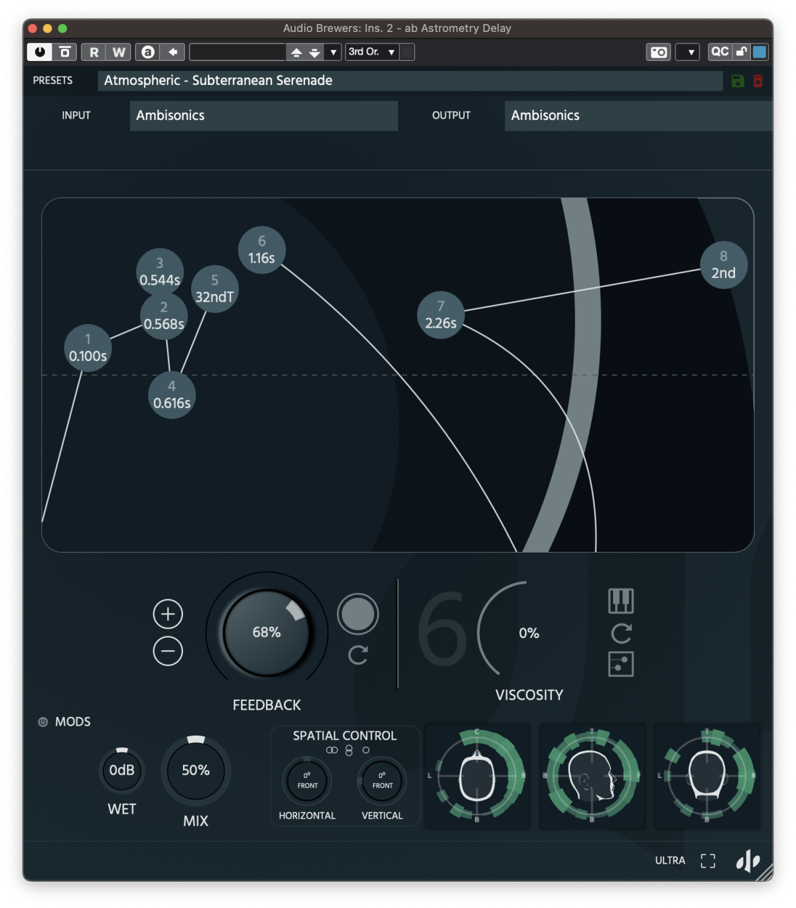796x908 pixels.
Task: Click the A/B setting switch icon
Action: coord(148,52)
